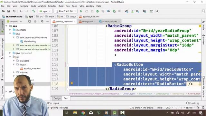Viewport: 206px width, 116px height.
Task: Expand the drawable folder
Action: [x=14, y=61]
